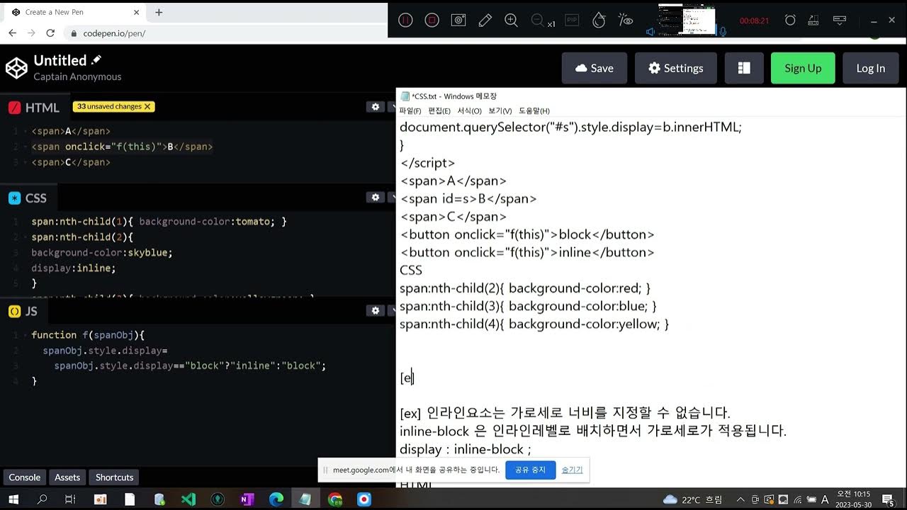The width and height of the screenshot is (907, 510).
Task: Open CodePen Settings
Action: (676, 68)
